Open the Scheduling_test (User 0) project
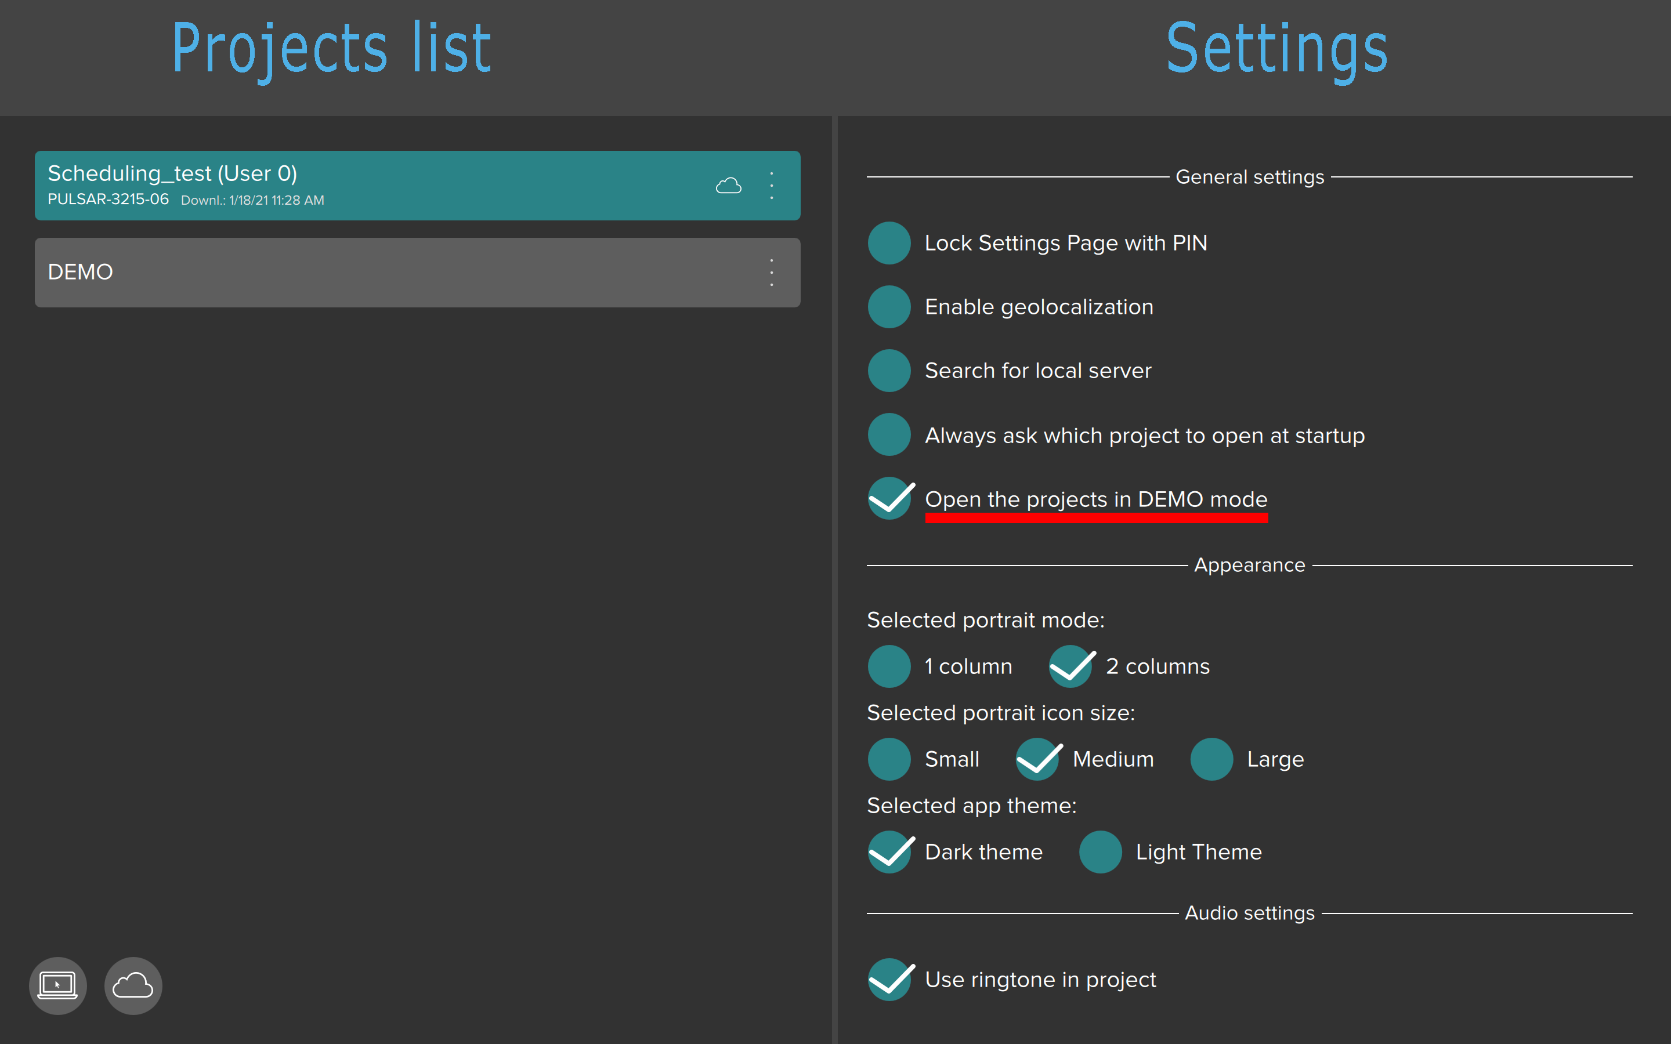 418,186
